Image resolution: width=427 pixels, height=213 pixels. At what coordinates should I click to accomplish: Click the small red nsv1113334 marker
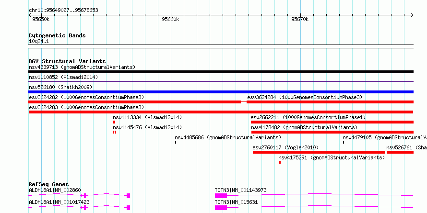coord(114,122)
